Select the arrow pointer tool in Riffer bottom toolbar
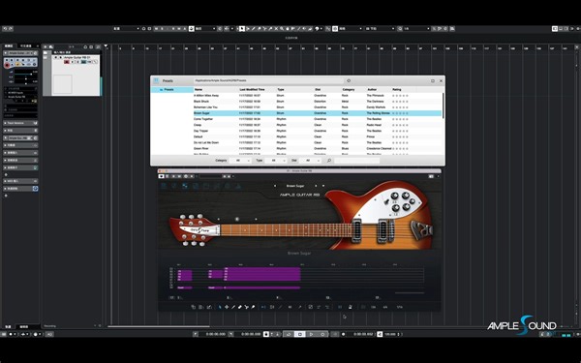This screenshot has height=363, width=581. [x=220, y=307]
